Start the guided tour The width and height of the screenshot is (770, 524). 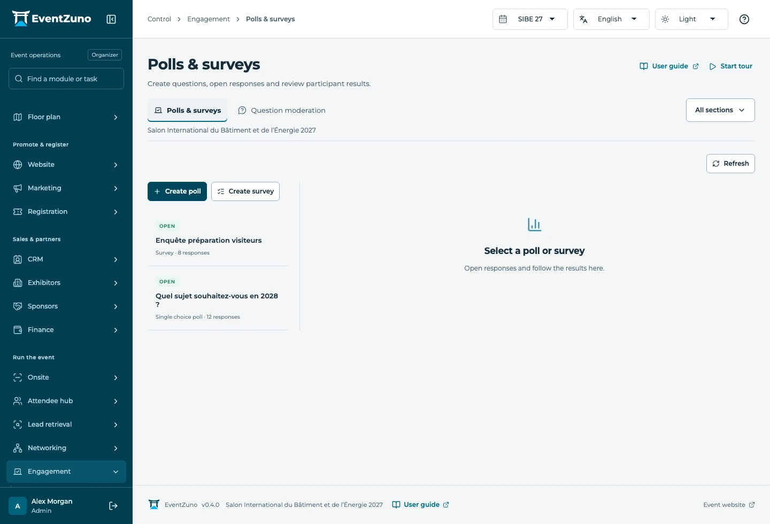tap(730, 66)
